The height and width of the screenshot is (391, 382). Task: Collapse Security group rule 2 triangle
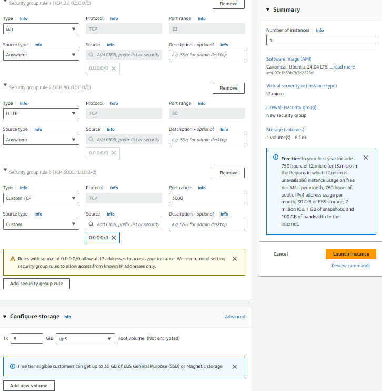pos(5,85)
